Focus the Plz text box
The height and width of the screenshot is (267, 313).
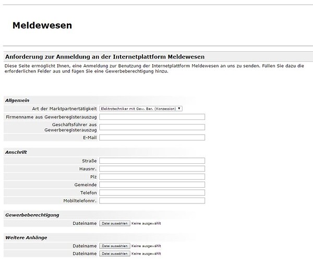pos(152,177)
